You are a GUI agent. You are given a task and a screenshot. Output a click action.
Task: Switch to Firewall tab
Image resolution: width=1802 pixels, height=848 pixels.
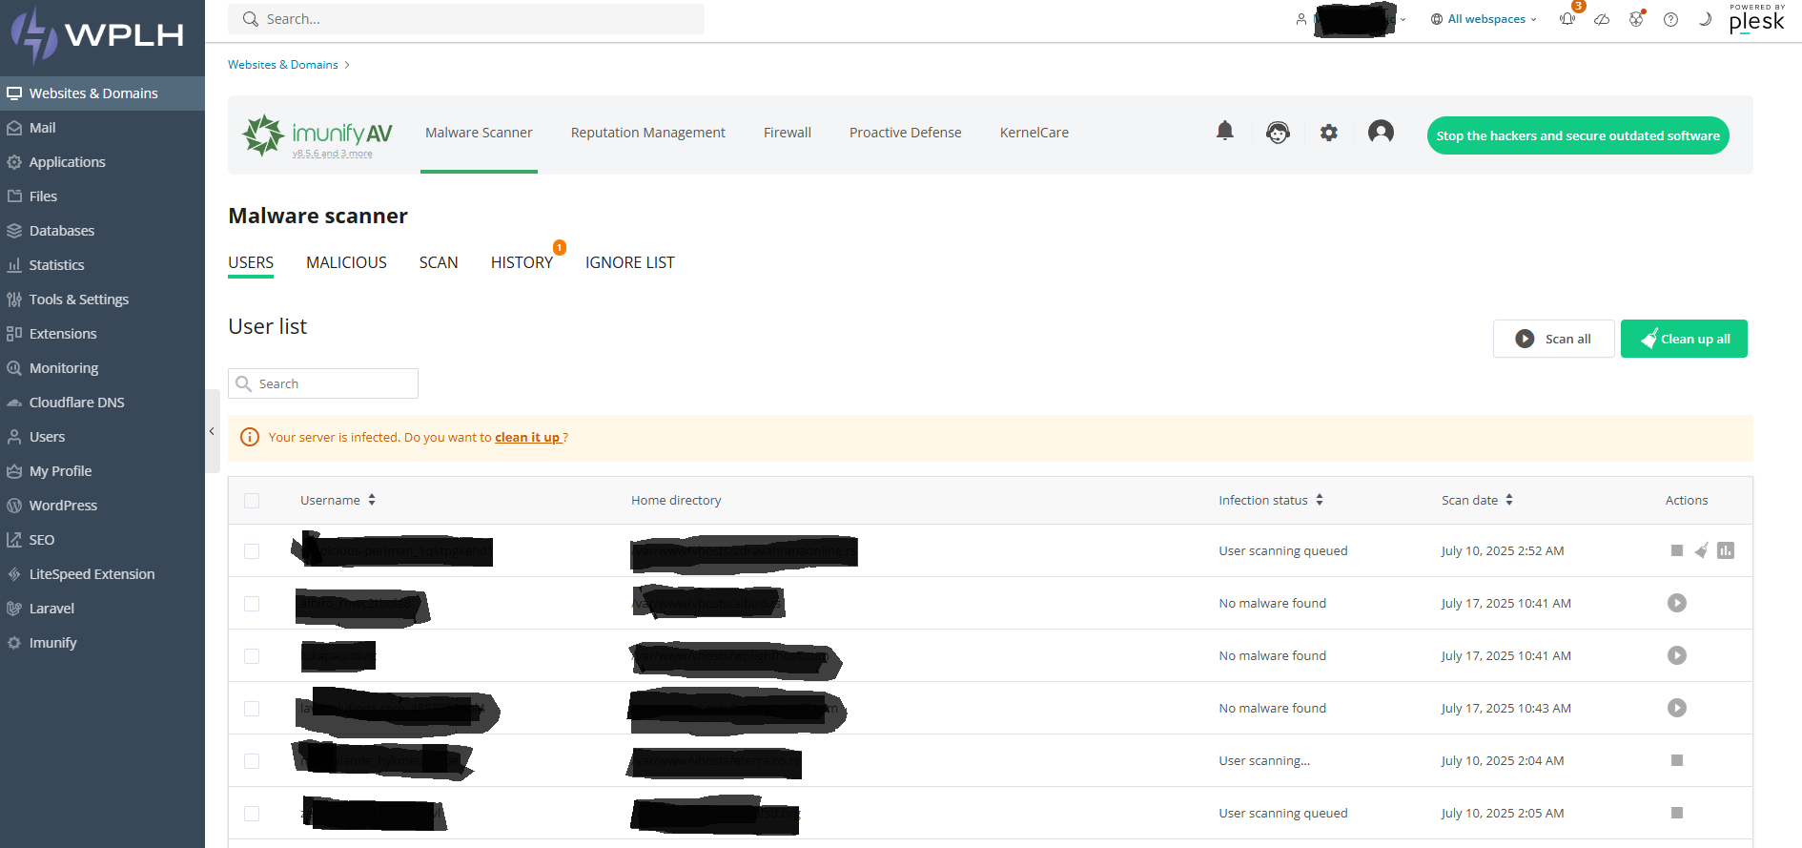[788, 133]
